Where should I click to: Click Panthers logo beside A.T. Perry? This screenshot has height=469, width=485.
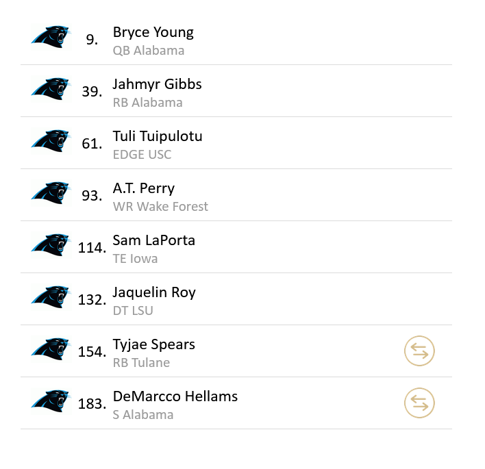[x=51, y=193]
